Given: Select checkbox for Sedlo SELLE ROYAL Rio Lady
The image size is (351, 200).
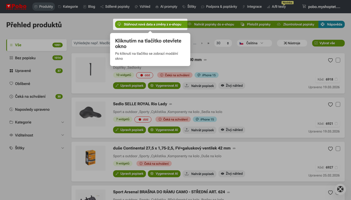Looking at the screenshot, I should click(338, 104).
